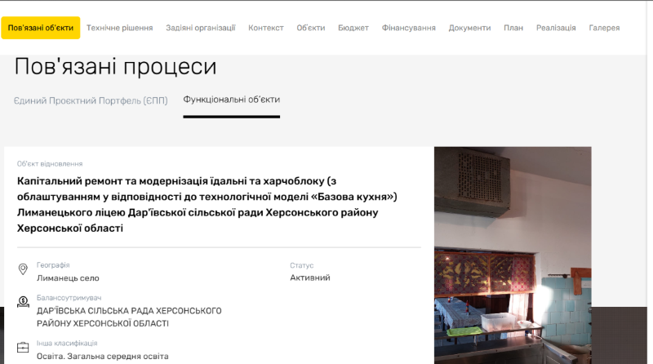
Task: Open the Фінансування section
Action: point(408,28)
